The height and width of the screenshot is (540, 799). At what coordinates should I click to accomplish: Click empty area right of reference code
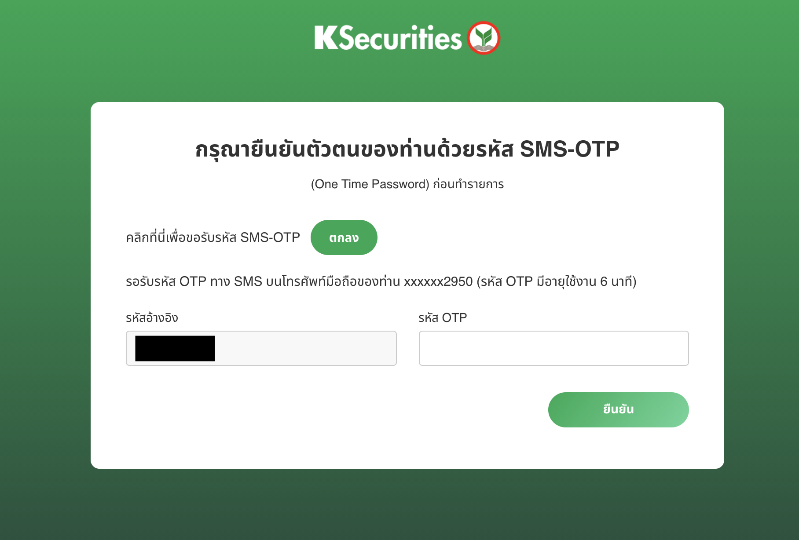pos(306,348)
